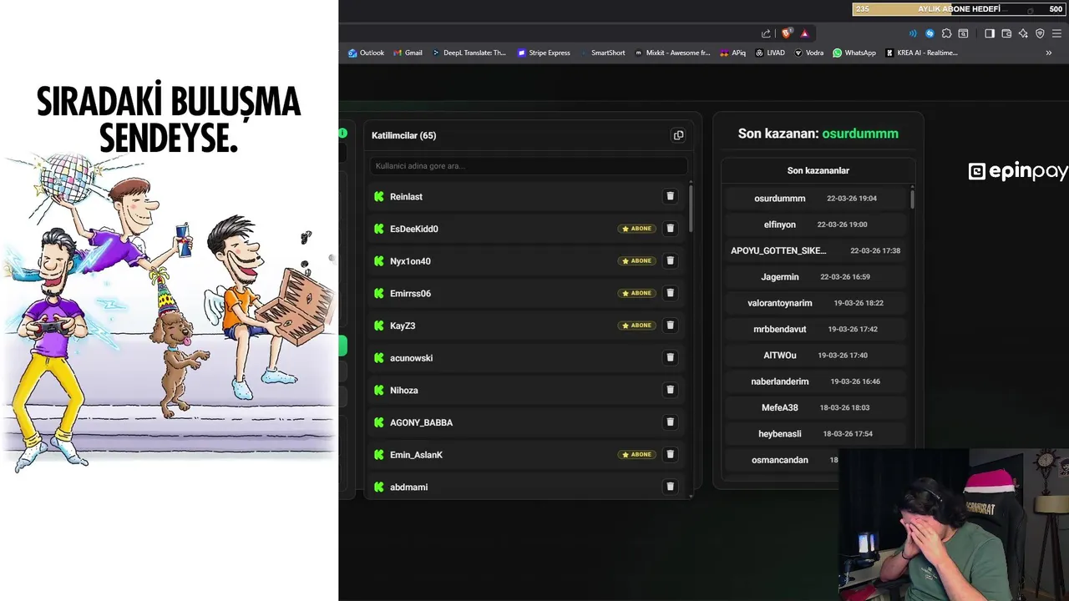The image size is (1069, 601).
Task: Expand the bookmarks overflow chevron
Action: click(1049, 53)
